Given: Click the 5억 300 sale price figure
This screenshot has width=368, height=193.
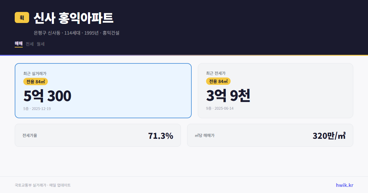Looking at the screenshot, I should [47, 96].
